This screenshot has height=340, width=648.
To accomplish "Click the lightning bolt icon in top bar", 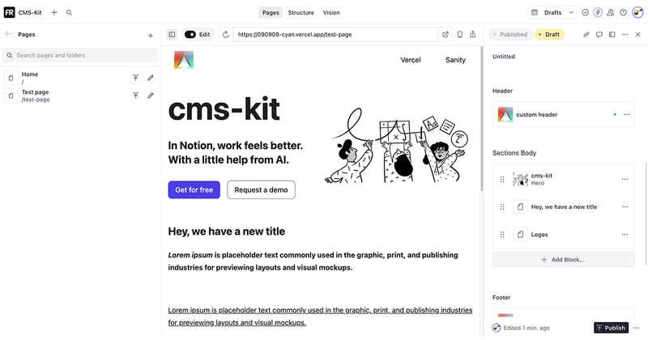I will coord(598,12).
